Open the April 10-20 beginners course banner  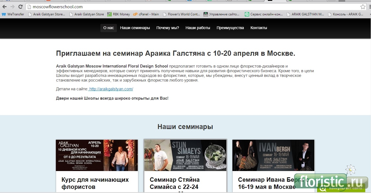coord(97,155)
